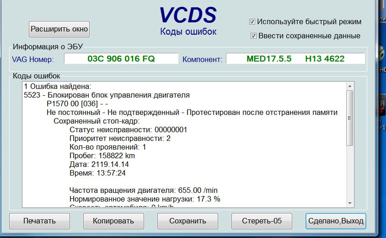Toggle the Используйте быстрый режим checkbox
Viewport: 386px width, 238px height.
252,21
